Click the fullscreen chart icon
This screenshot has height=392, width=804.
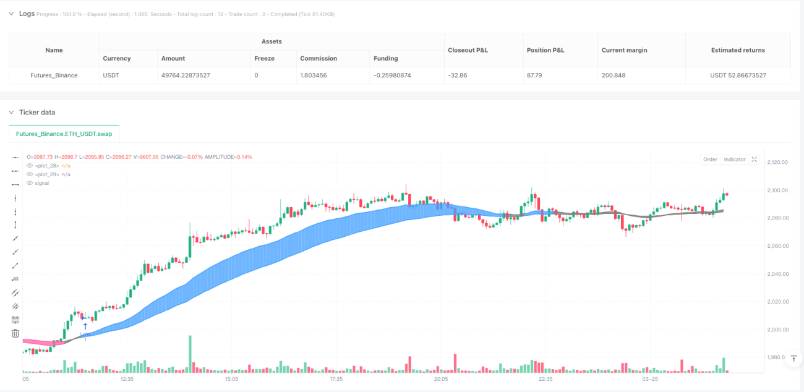[x=754, y=160]
